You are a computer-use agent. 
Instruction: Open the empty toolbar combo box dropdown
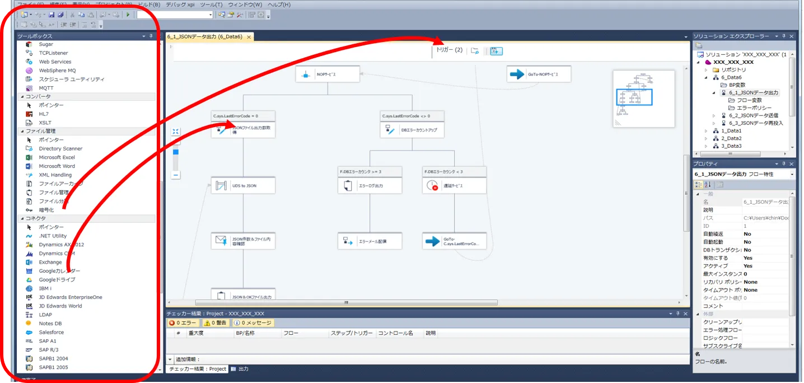click(211, 15)
